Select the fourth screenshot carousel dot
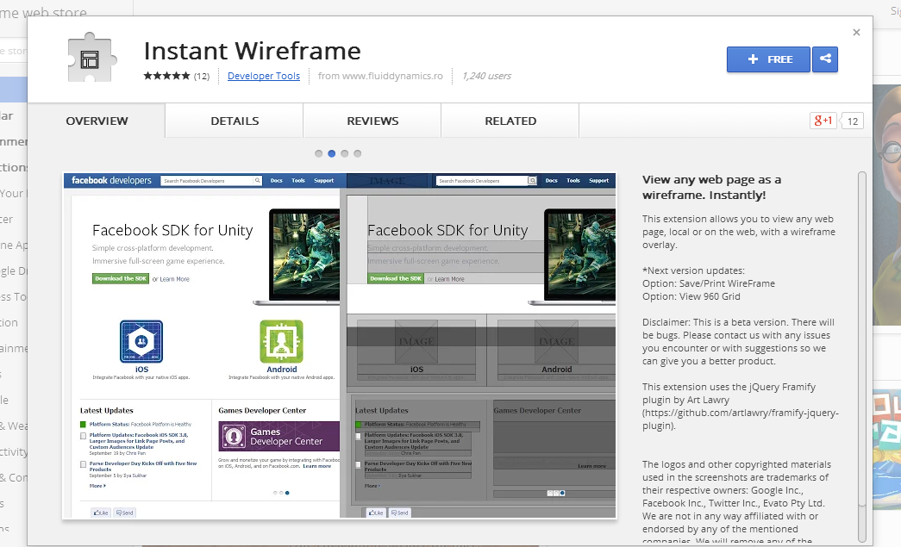 click(x=358, y=153)
